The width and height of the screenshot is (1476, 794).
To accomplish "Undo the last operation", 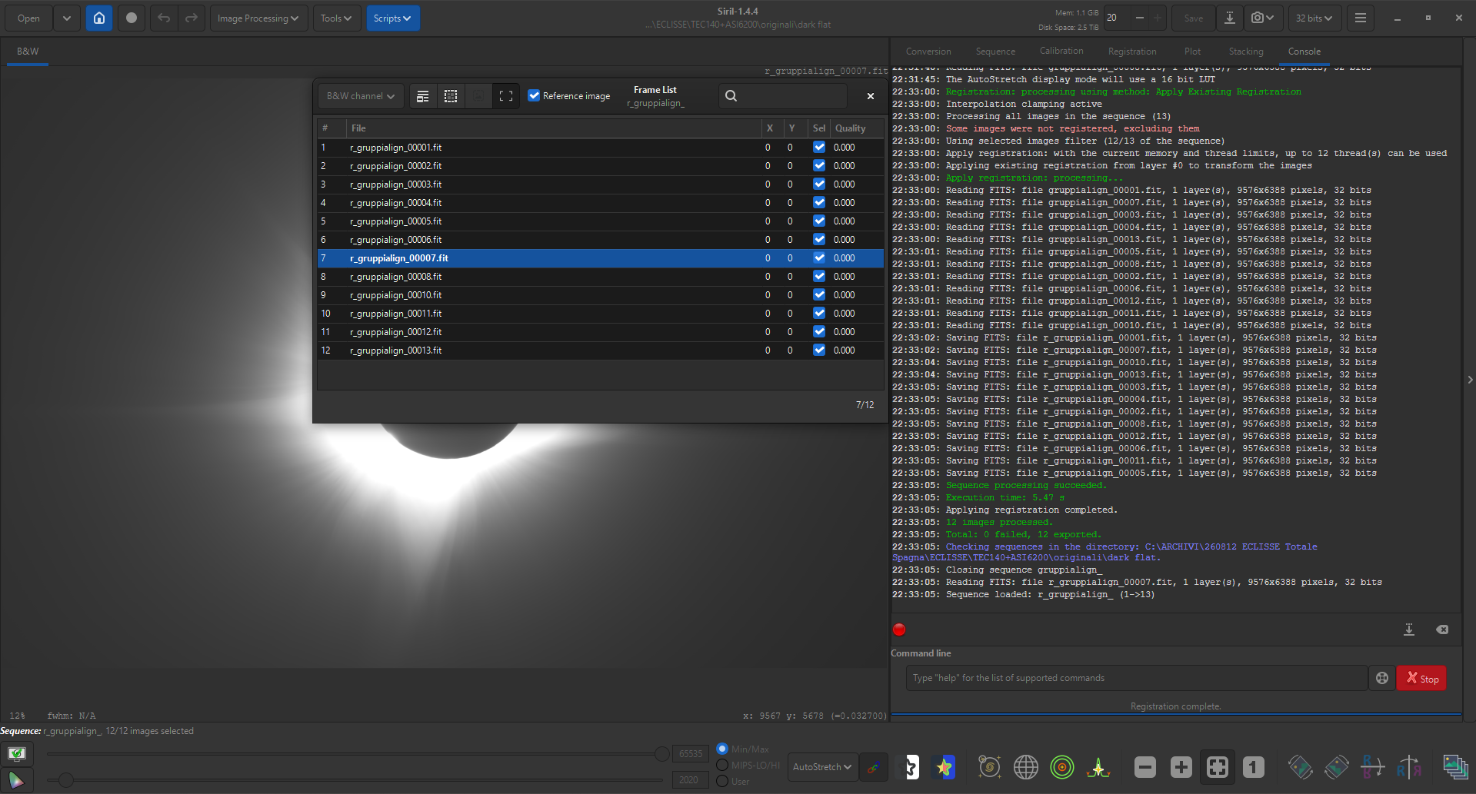I will click(x=164, y=18).
